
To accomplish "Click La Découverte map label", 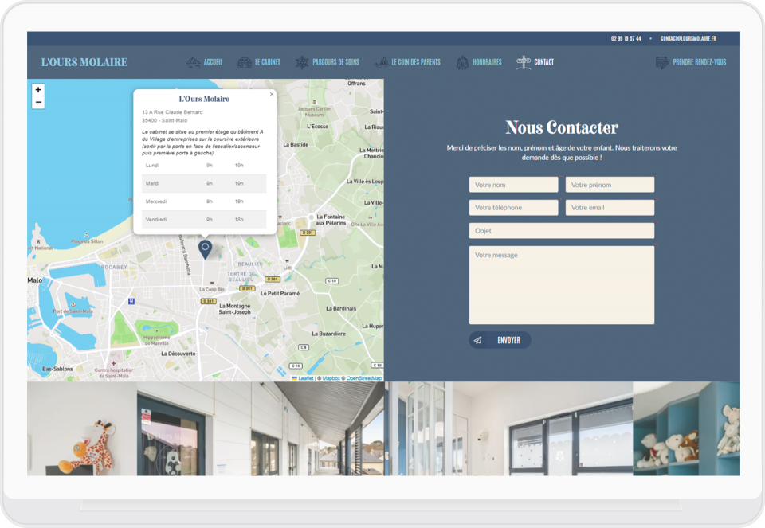I will tap(178, 354).
